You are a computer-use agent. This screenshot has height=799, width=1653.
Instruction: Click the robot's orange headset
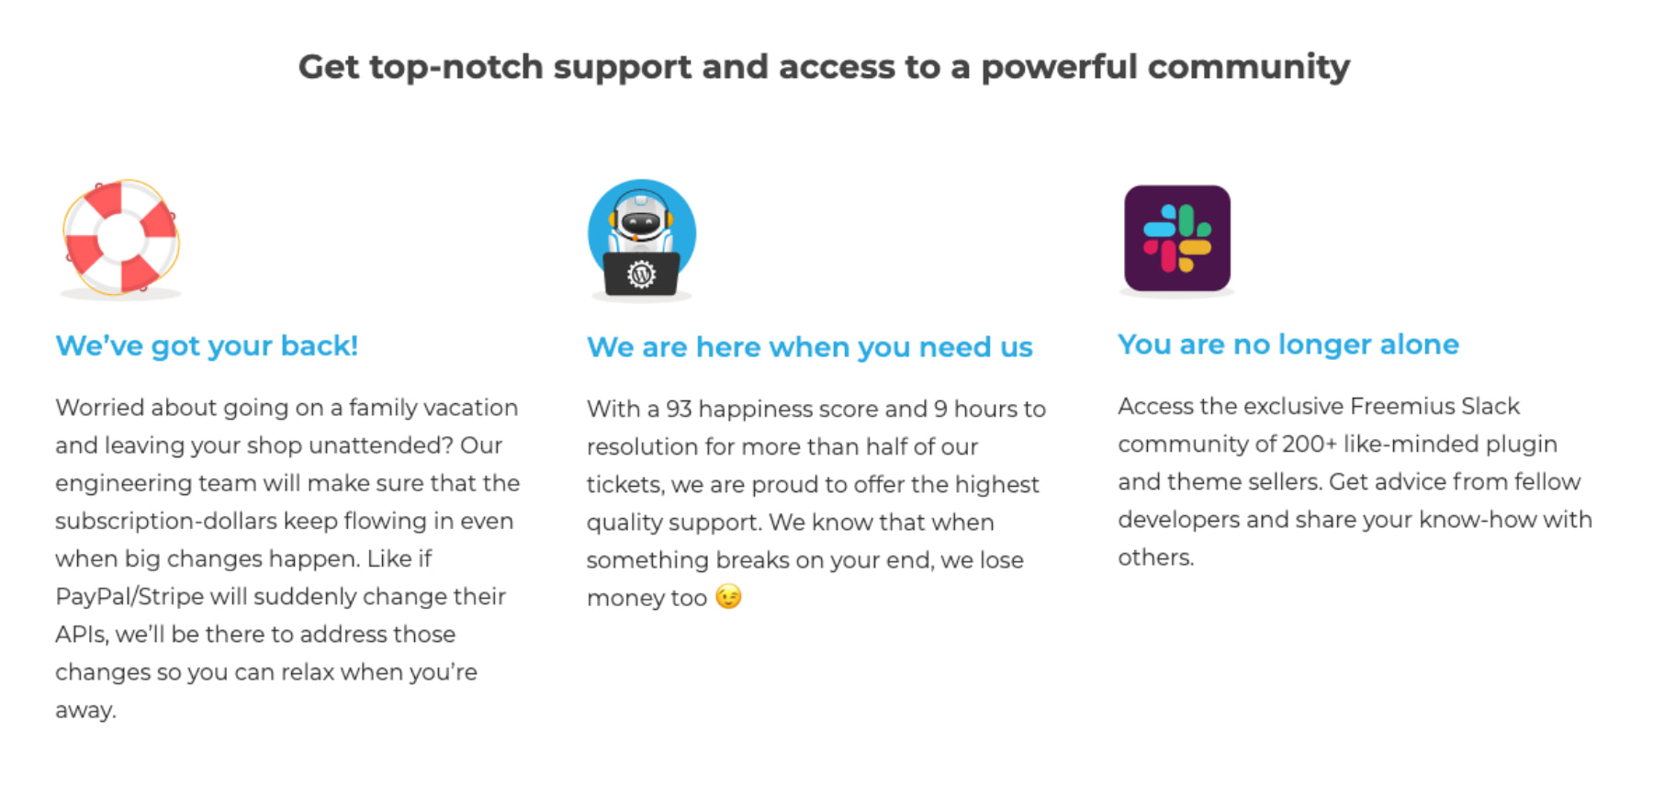(641, 218)
